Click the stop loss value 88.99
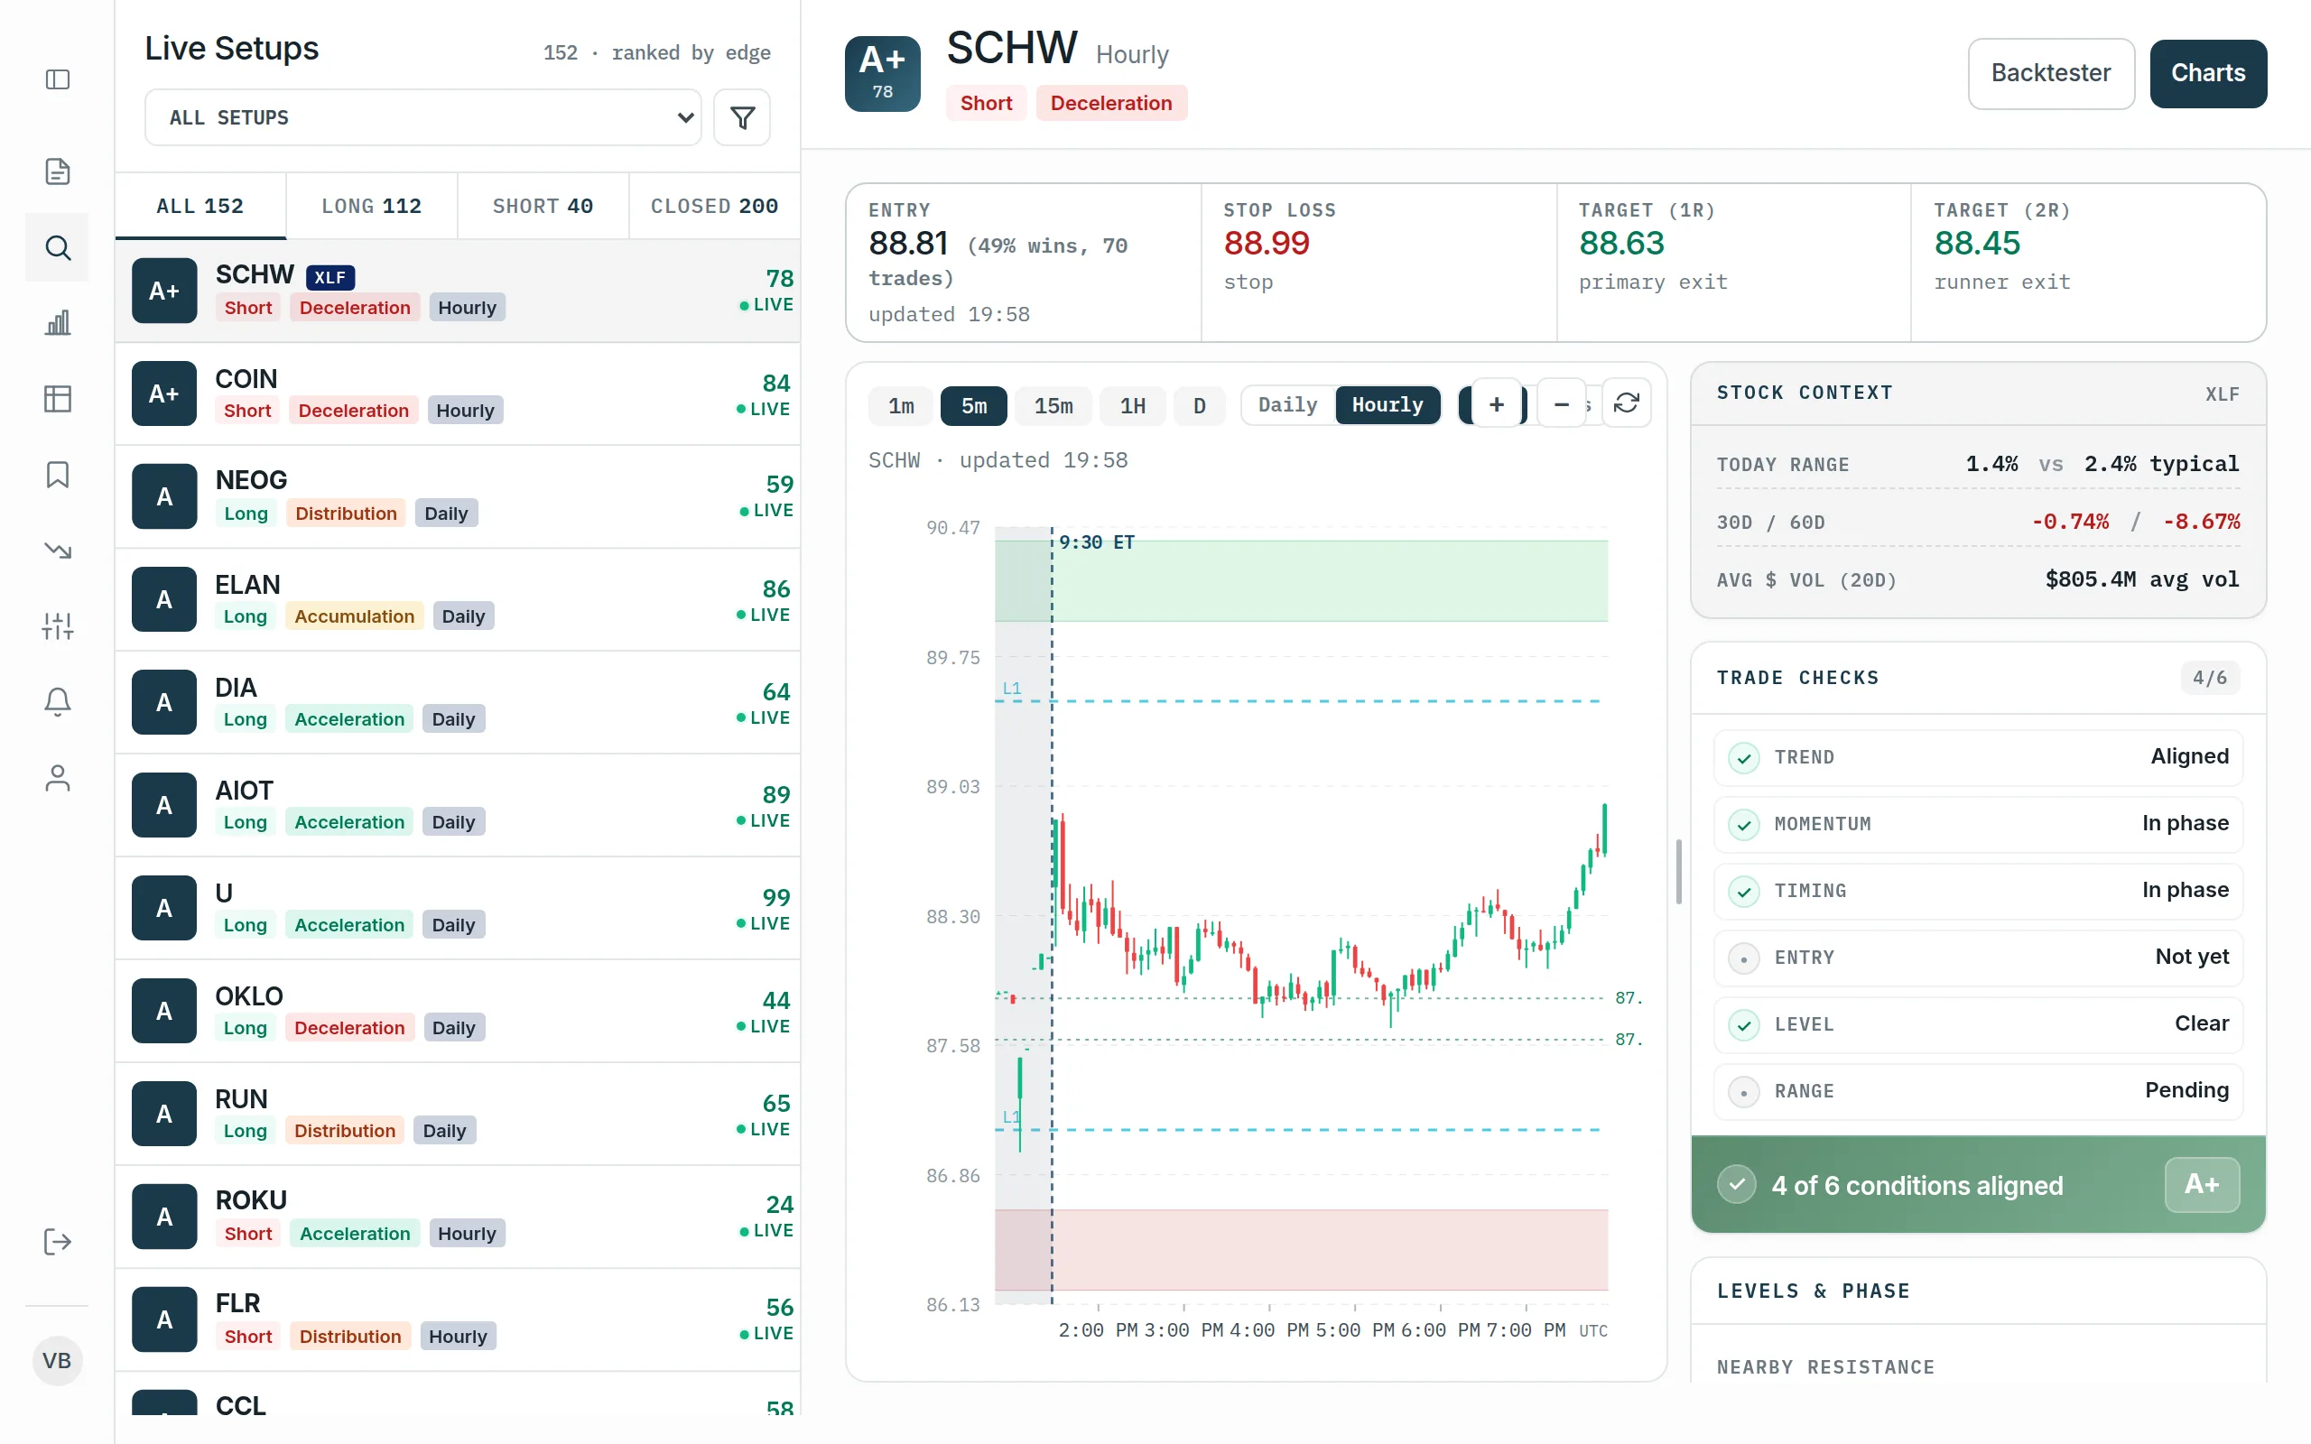This screenshot has width=2311, height=1444. pyautogui.click(x=1267, y=244)
